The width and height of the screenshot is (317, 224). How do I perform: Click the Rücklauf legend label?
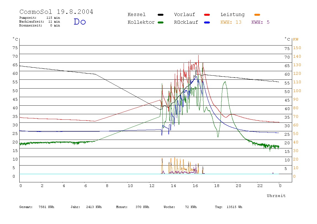pos(186,22)
